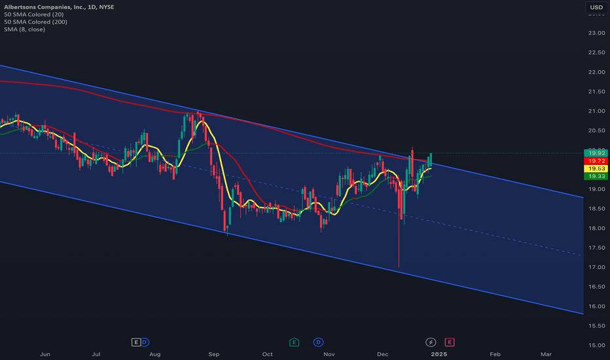Image resolution: width=610 pixels, height=360 pixels.
Task: Select the 50 SMA Colored (200) indicator legend
Action: [35, 22]
